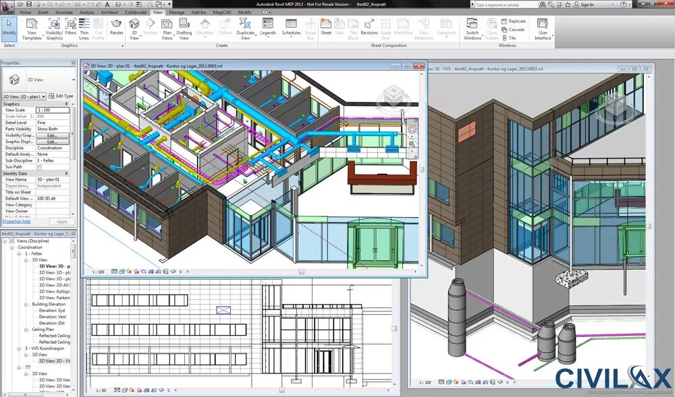Open the Annotate tab
The image size is (675, 397).
[x=63, y=12]
